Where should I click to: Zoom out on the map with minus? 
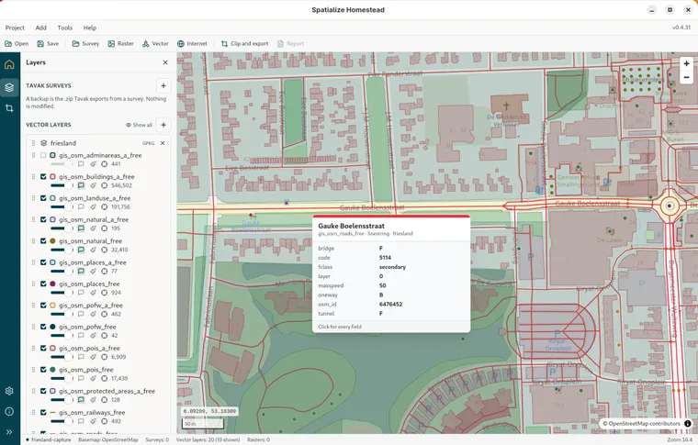coord(686,77)
